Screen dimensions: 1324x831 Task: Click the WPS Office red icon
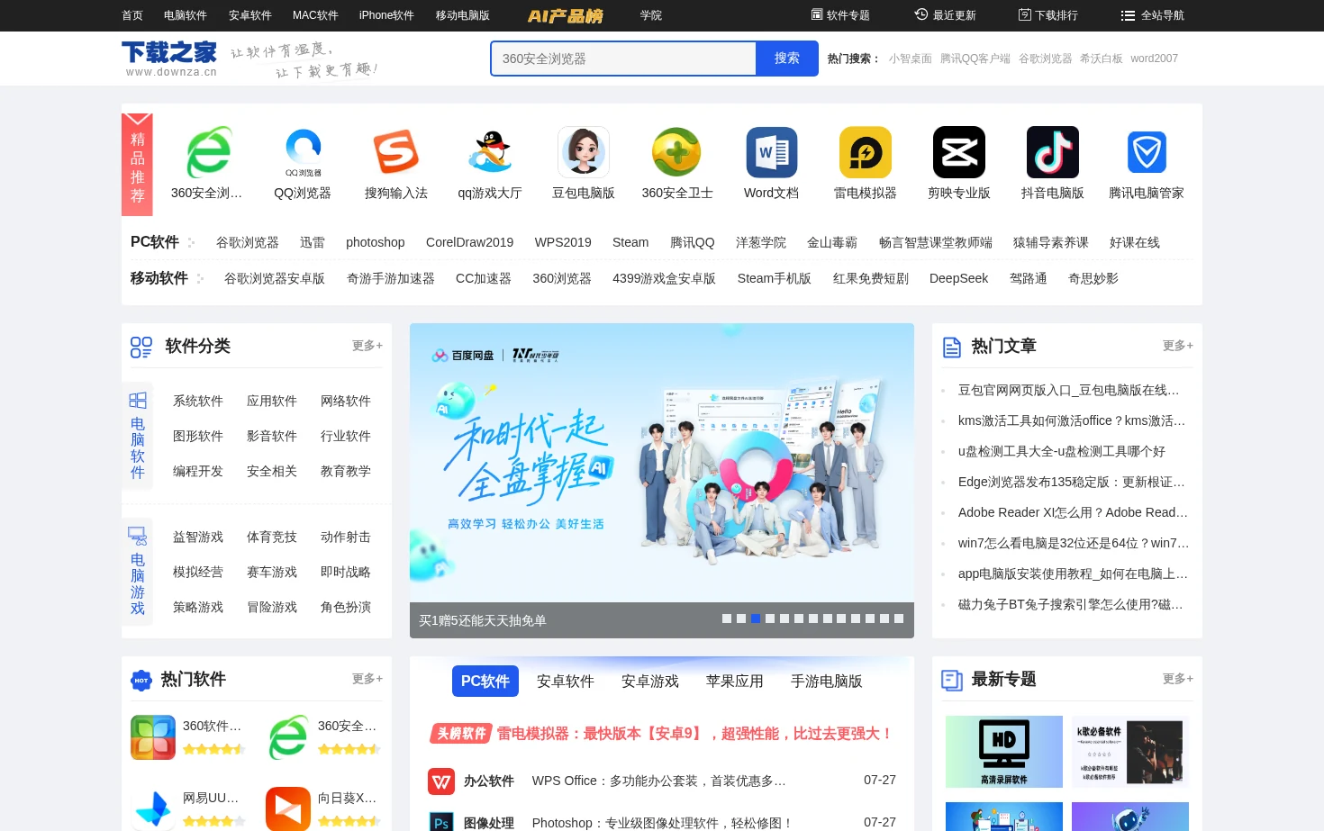tap(441, 781)
